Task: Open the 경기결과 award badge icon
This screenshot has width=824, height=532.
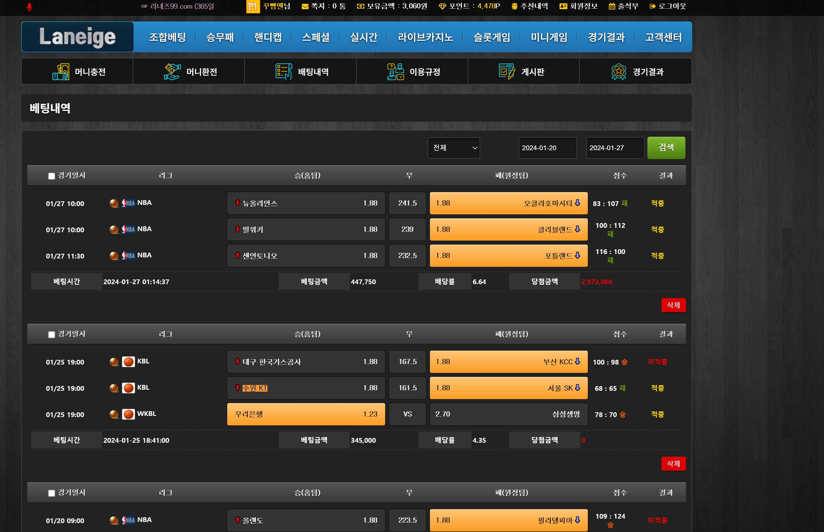Action: coord(619,72)
